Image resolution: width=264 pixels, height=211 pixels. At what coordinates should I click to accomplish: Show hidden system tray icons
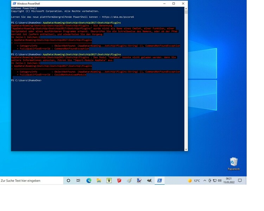click(x=205, y=180)
